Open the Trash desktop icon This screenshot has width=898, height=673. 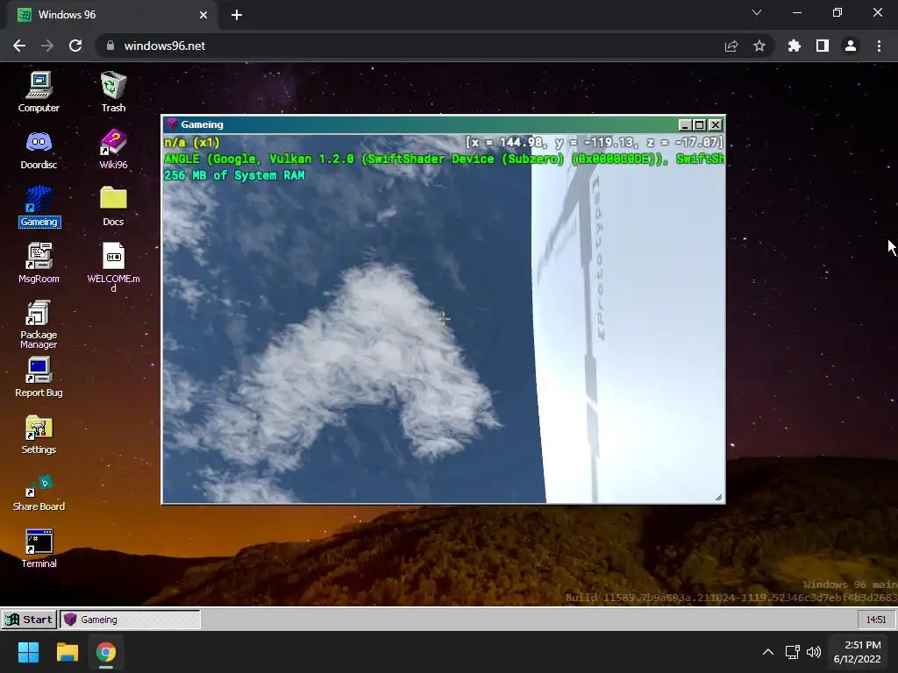(113, 91)
